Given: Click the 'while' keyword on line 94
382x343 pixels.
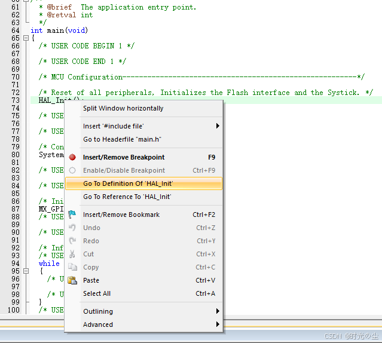Looking at the screenshot, I should pyautogui.click(x=49, y=264).
